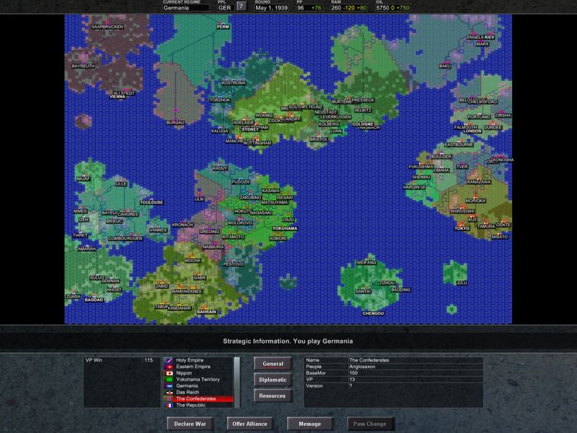The width and height of the screenshot is (577, 433).
Task: Click the BAGDAD city label
Action: (94, 300)
